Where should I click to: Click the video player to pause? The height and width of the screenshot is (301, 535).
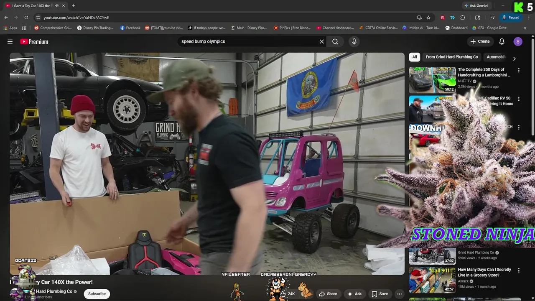[x=207, y=163]
